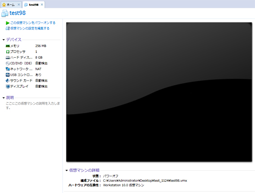
Task: Click the CD/DVD 自動検出 value
Action: click(x=42, y=63)
